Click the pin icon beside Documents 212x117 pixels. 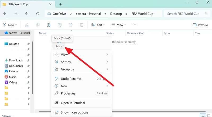(28, 66)
